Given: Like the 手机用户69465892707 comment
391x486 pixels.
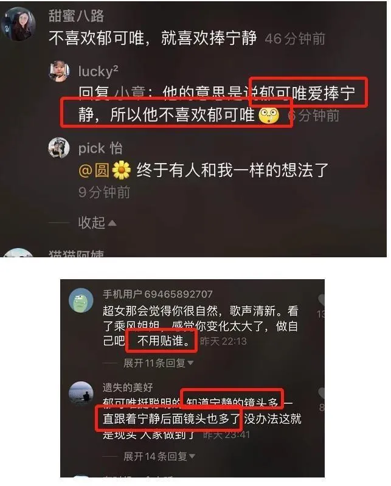Looking at the screenshot, I should pos(321,300).
